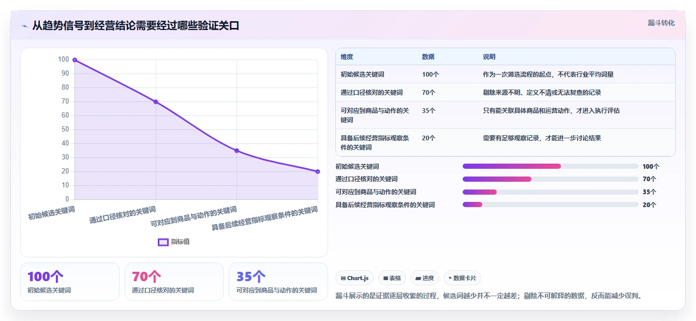Screen dimensions: 696x321
Task: Click the icon in the 表格 tag
Action: (x=386, y=278)
